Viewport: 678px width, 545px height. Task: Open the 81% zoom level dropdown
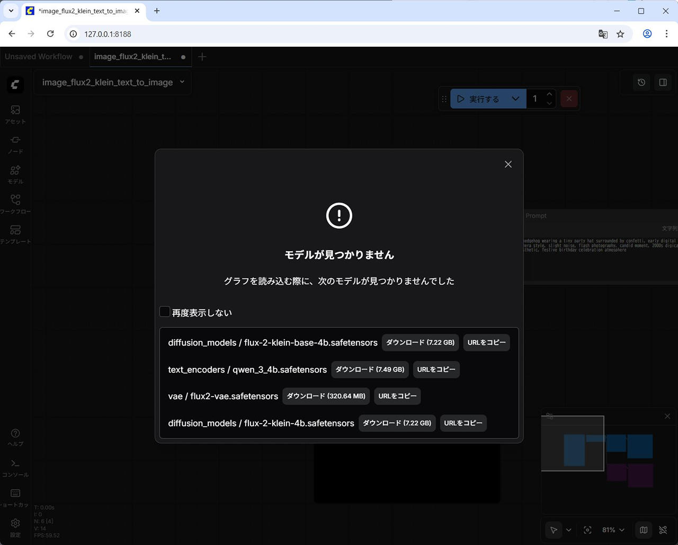tap(613, 530)
